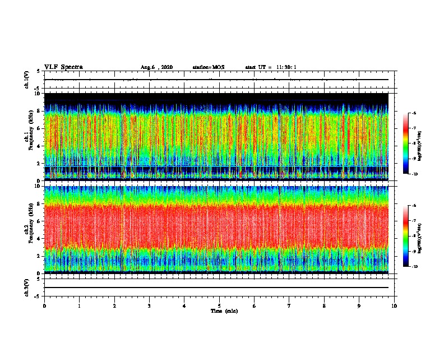Select the ch.1 "Frequency (kHz)" axis label
The height and width of the screenshot is (343, 444).
tap(31, 130)
